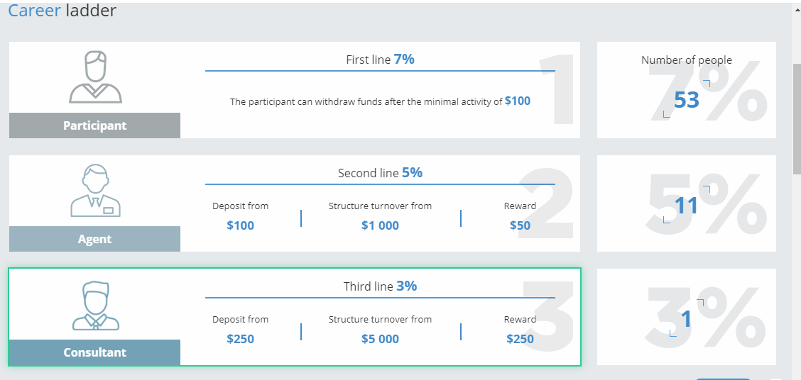Image resolution: width=801 pixels, height=380 pixels.
Task: Click the Number of people label
Action: [x=686, y=60]
